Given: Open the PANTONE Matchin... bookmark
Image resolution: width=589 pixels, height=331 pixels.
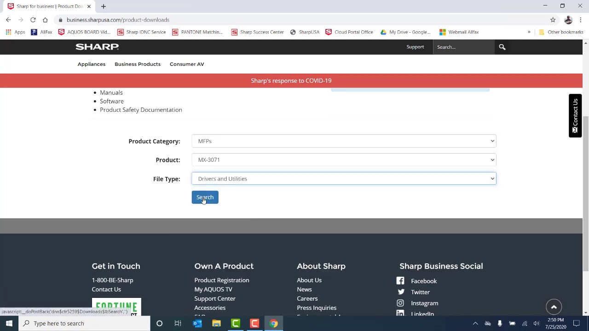Looking at the screenshot, I should click(x=197, y=32).
